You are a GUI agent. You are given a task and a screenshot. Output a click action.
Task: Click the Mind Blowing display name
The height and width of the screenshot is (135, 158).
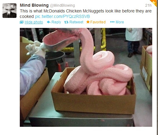(34, 5)
